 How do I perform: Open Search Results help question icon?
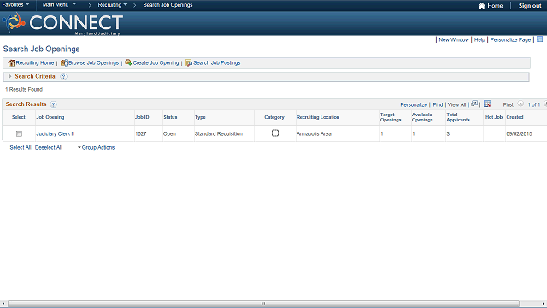point(53,104)
